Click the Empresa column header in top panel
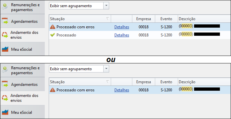The height and width of the screenshot is (119, 231). (x=143, y=19)
